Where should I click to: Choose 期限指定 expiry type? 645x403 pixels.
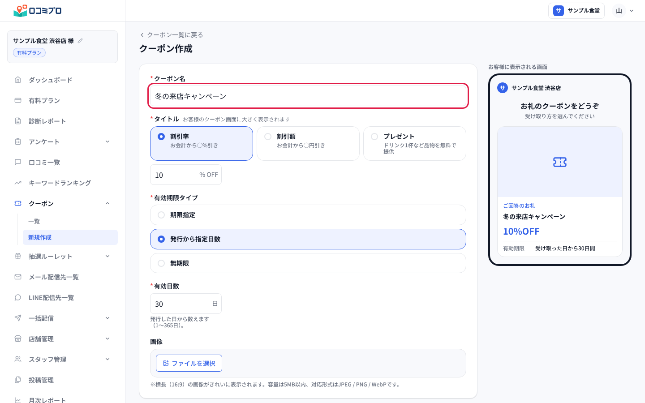coord(308,215)
